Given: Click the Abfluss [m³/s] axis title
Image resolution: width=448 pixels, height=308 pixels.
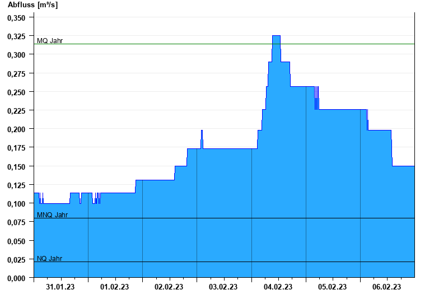Looking at the screenshot, I should pos(32,5).
